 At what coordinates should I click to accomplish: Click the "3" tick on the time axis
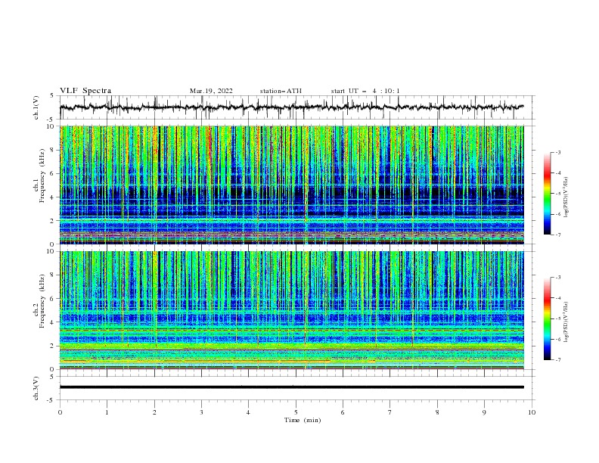pyautogui.click(x=201, y=412)
